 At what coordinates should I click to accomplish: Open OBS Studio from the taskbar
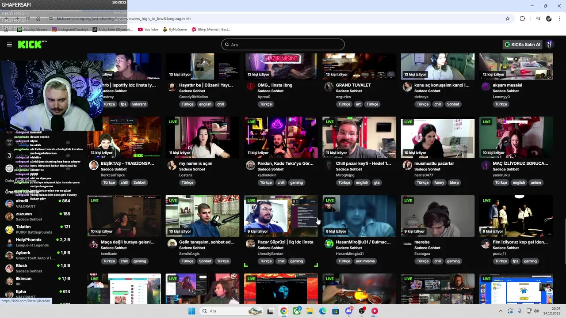tap(362, 311)
